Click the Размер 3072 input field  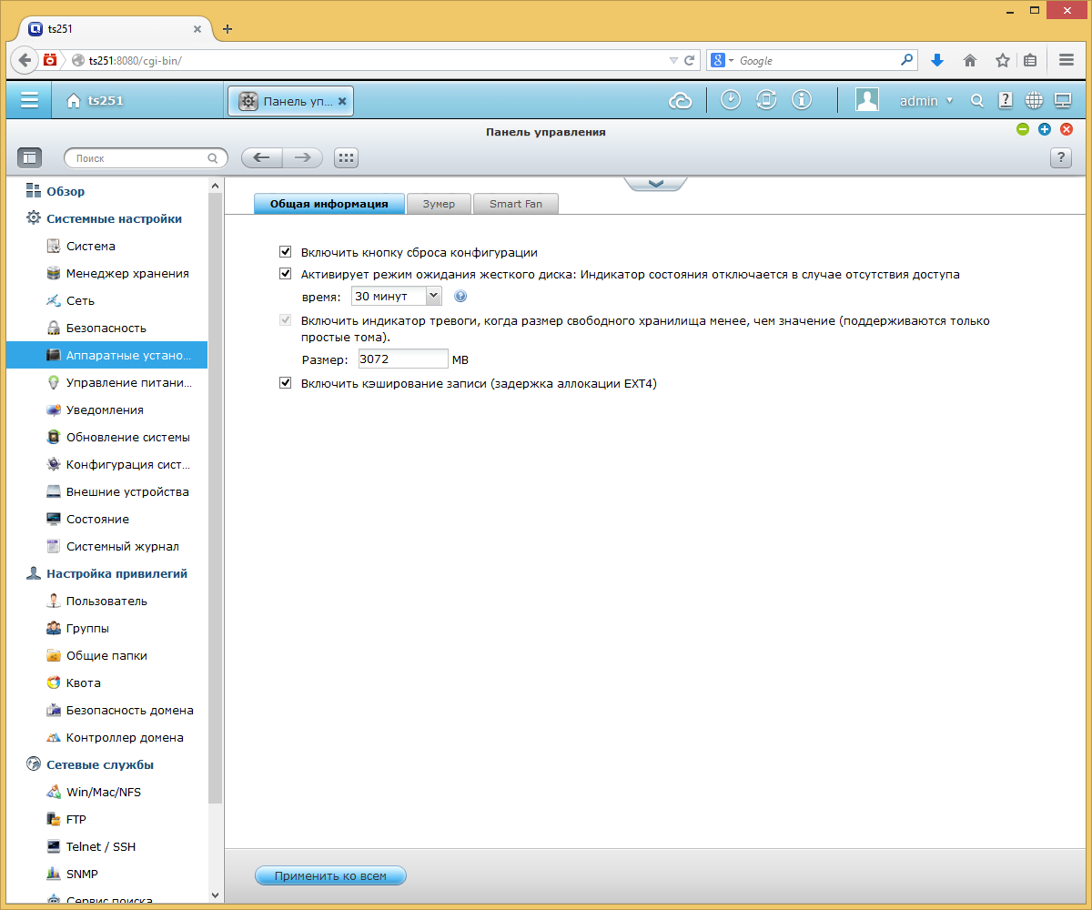[x=403, y=359]
